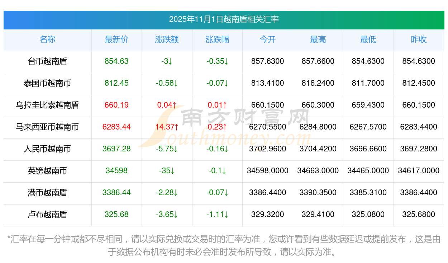Select the 名称 column header
Viewport: 448px width, 263px height.
pos(47,39)
